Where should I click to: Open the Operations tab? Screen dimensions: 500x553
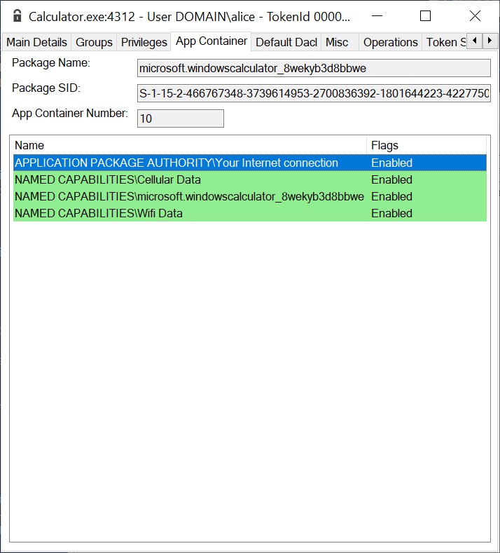pyautogui.click(x=390, y=42)
